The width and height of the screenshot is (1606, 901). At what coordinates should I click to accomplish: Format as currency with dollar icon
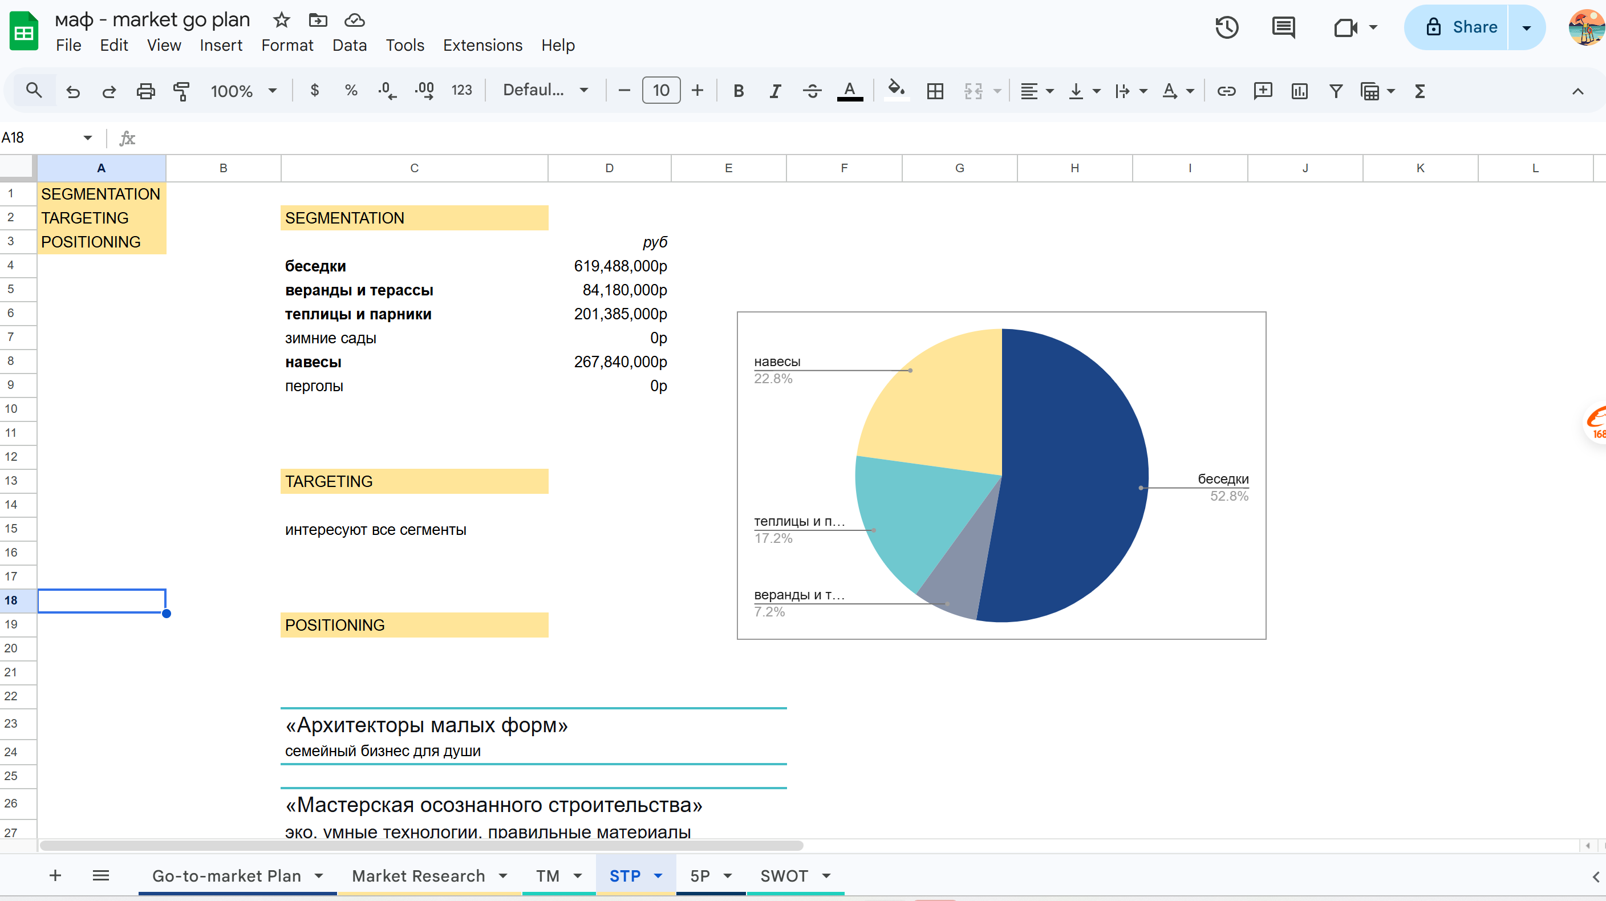(x=315, y=91)
